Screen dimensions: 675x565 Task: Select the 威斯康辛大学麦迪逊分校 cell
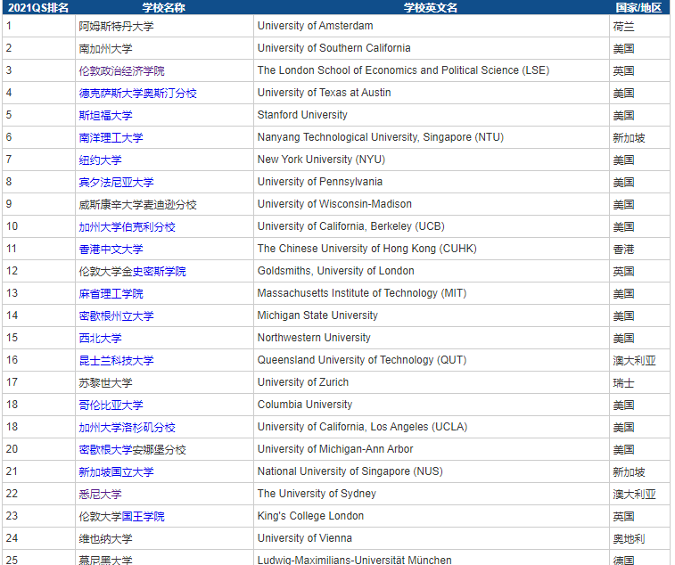(164, 204)
